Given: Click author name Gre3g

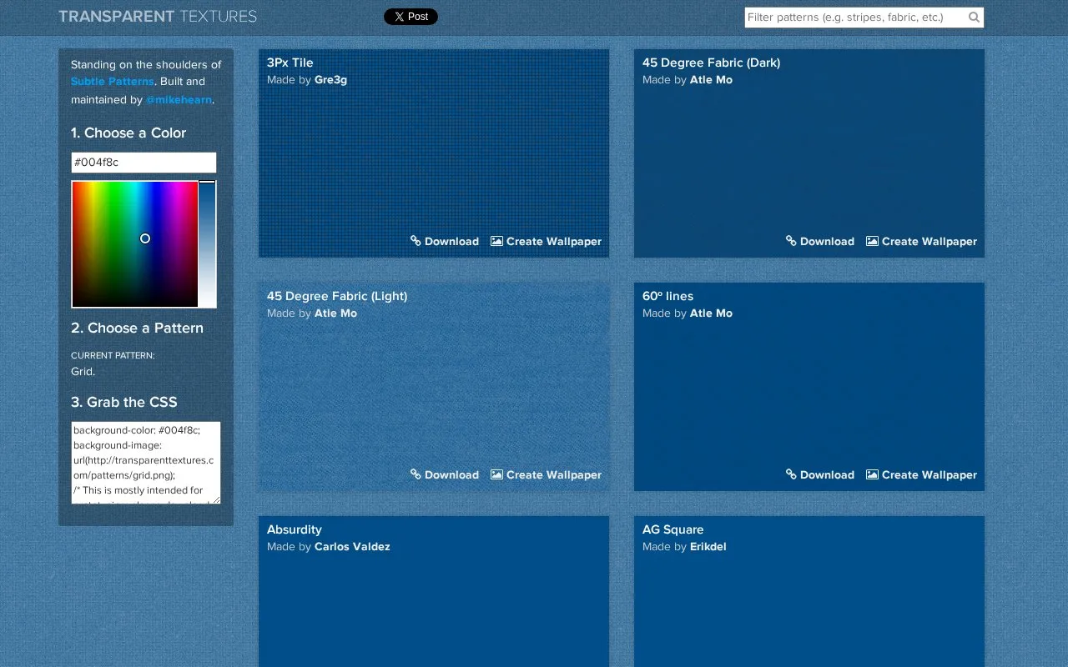Looking at the screenshot, I should click(x=330, y=80).
